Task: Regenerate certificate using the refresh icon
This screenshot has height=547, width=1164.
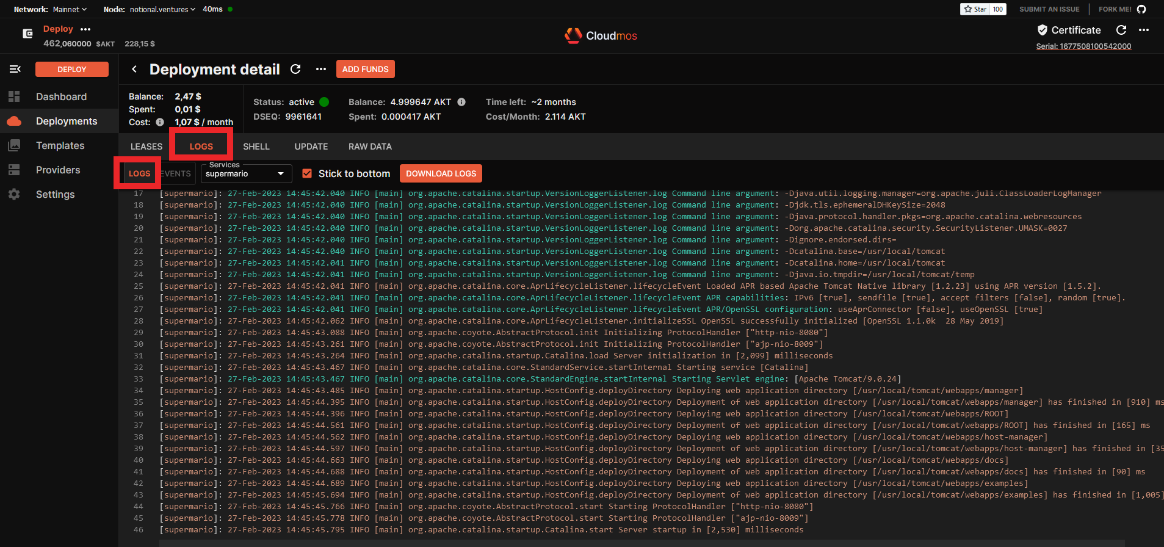Action: 1121,30
